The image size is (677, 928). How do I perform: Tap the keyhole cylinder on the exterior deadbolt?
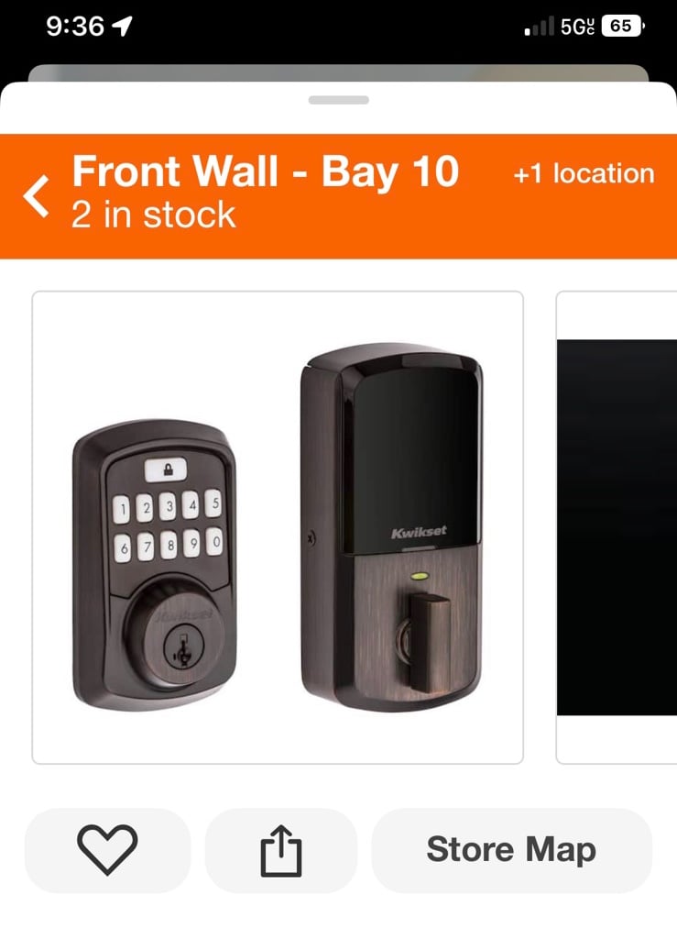[x=183, y=646]
